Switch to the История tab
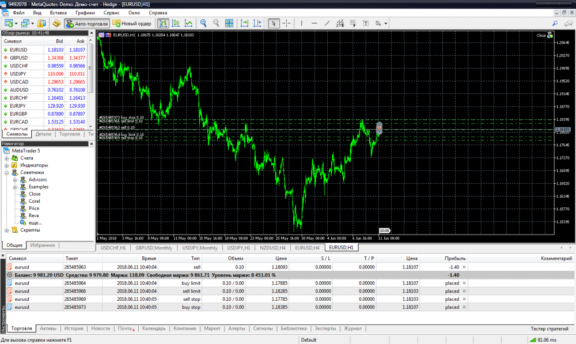576x344 pixels. [73, 328]
